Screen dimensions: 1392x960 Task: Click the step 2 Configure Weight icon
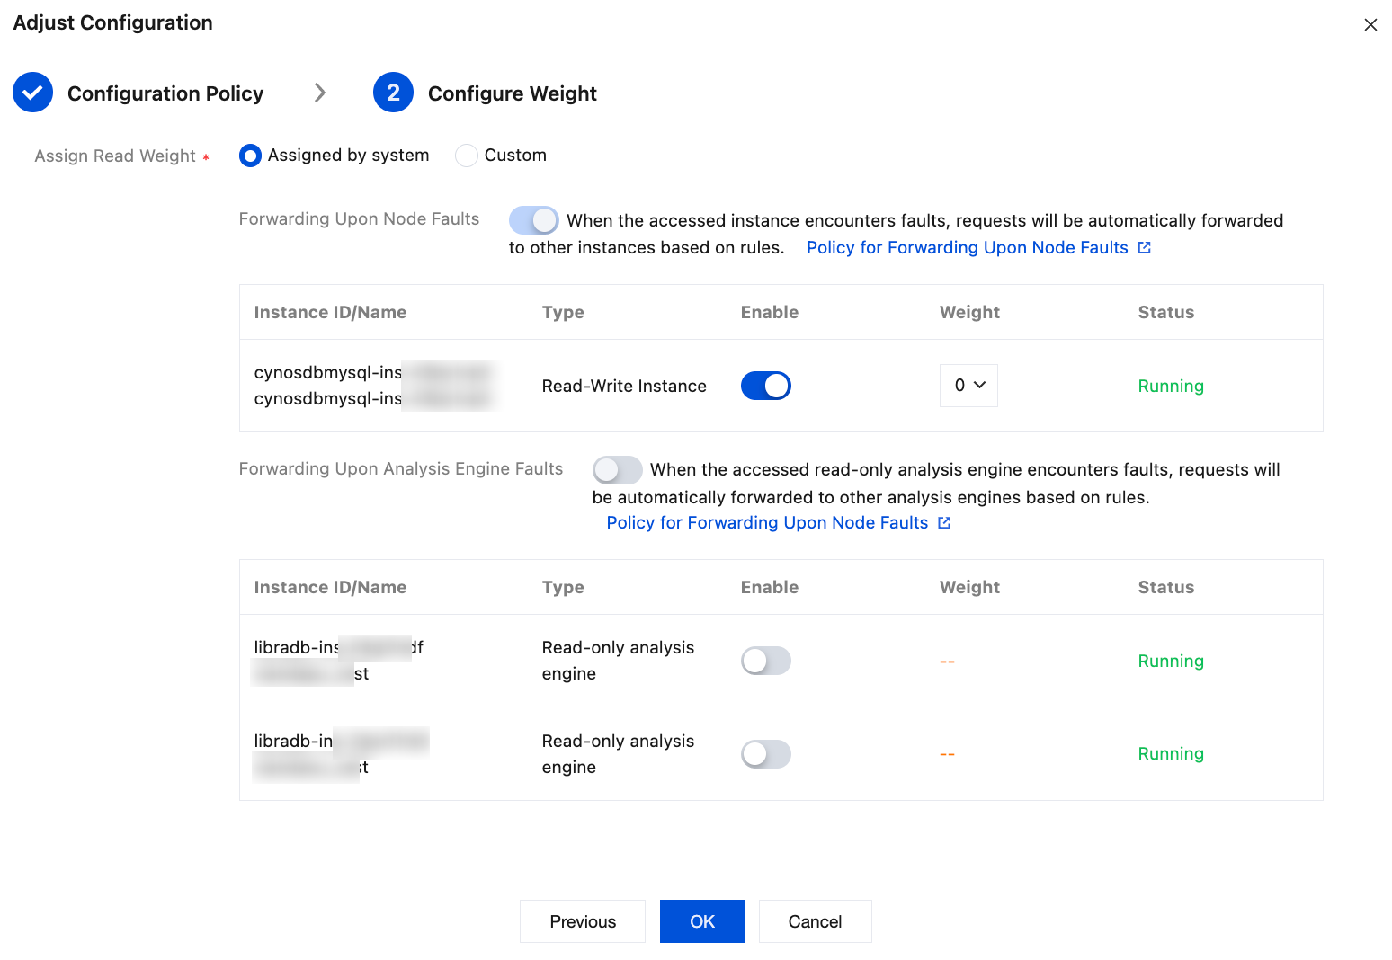(x=393, y=93)
